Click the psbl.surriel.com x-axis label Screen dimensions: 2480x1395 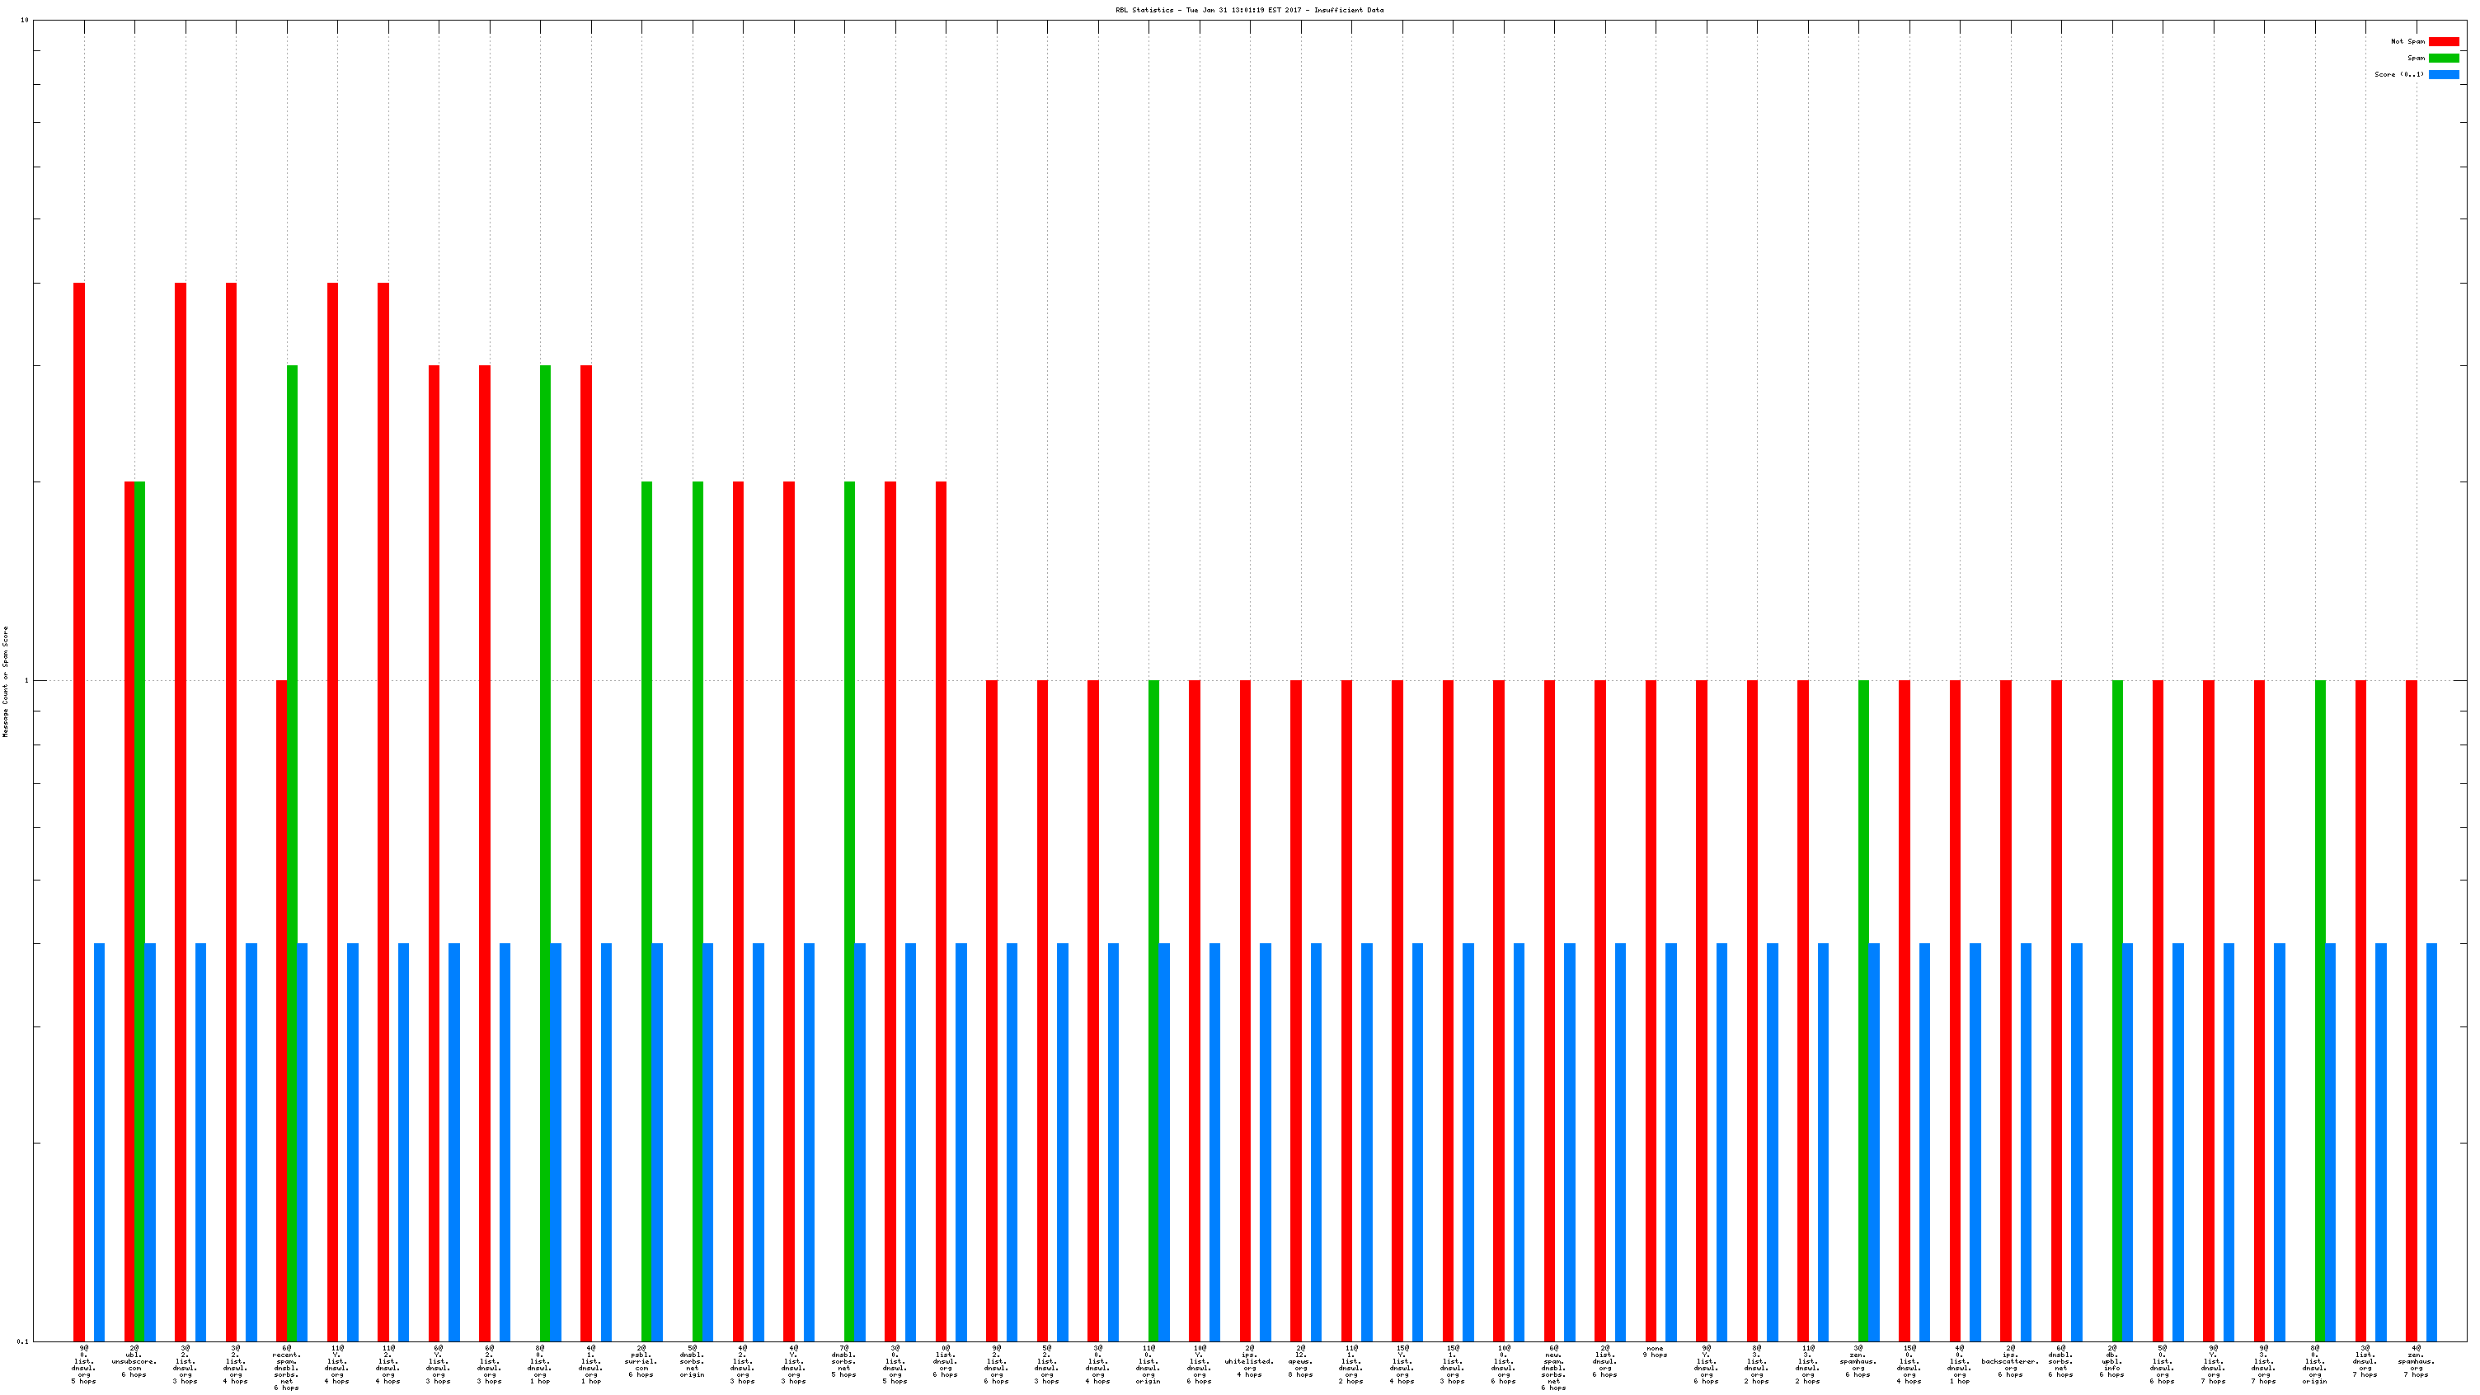click(x=641, y=1361)
